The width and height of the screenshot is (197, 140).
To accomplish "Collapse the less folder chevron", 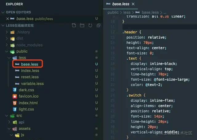I will point(9,58).
